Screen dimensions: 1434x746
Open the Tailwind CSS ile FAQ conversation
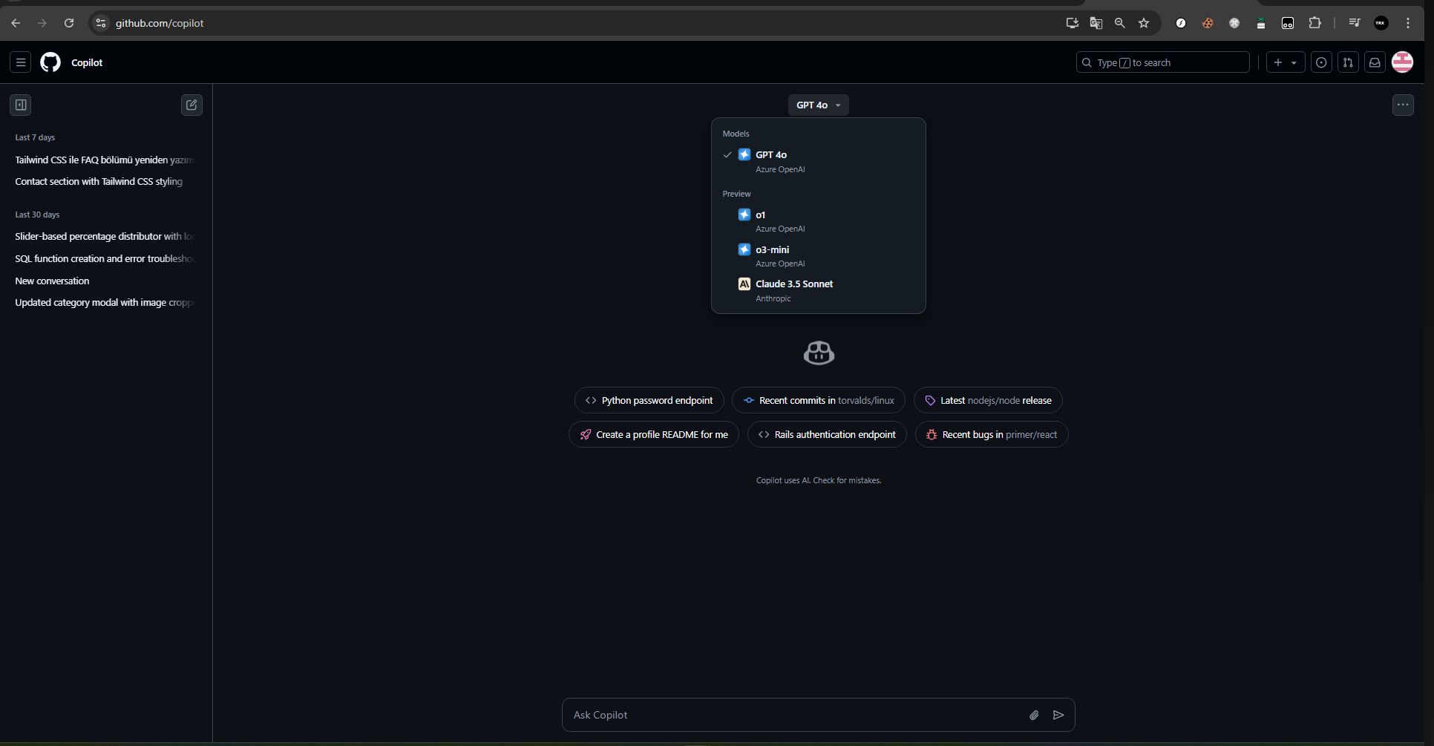tap(105, 160)
